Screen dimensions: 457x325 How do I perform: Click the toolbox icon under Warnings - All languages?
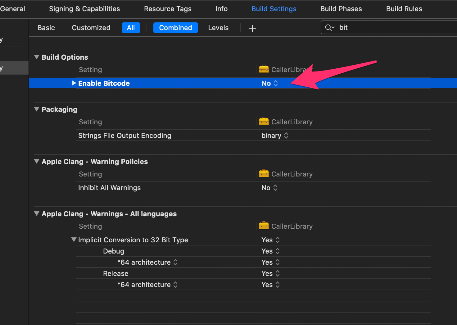264,226
